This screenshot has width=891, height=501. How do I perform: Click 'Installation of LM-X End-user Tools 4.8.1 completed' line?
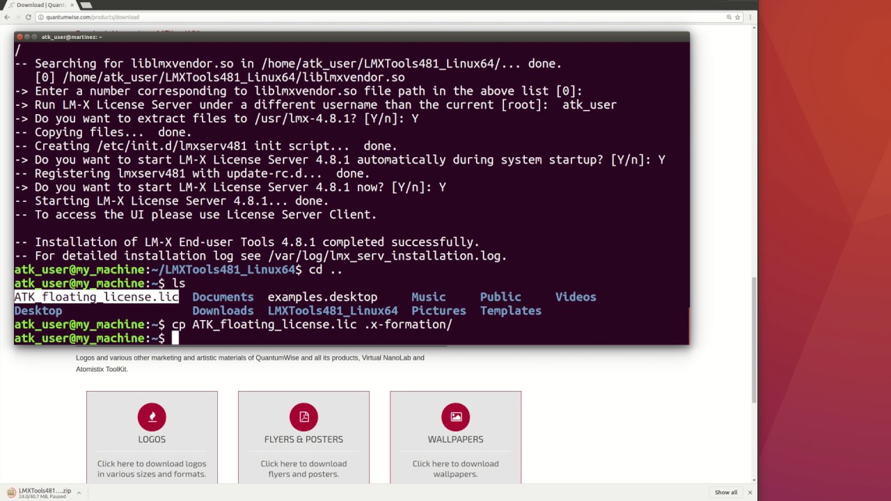click(247, 242)
